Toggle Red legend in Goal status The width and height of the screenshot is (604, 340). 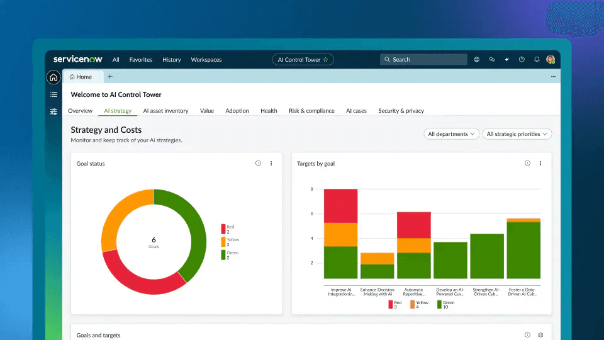(228, 229)
